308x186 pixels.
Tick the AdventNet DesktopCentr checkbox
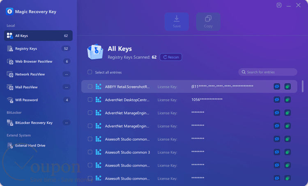click(90, 100)
